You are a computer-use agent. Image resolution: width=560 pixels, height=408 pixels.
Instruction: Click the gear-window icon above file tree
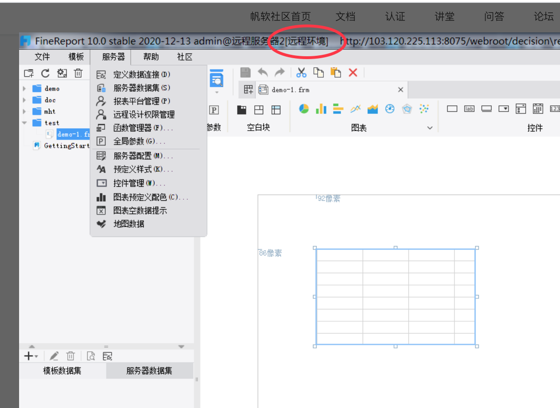(x=62, y=73)
